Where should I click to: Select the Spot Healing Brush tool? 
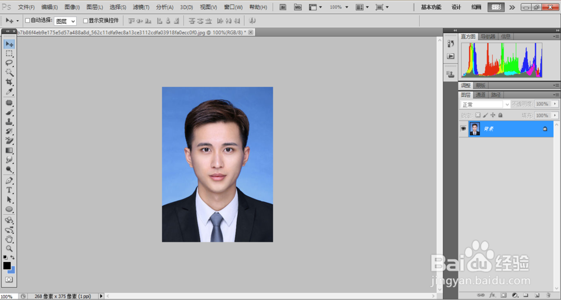(x=9, y=103)
